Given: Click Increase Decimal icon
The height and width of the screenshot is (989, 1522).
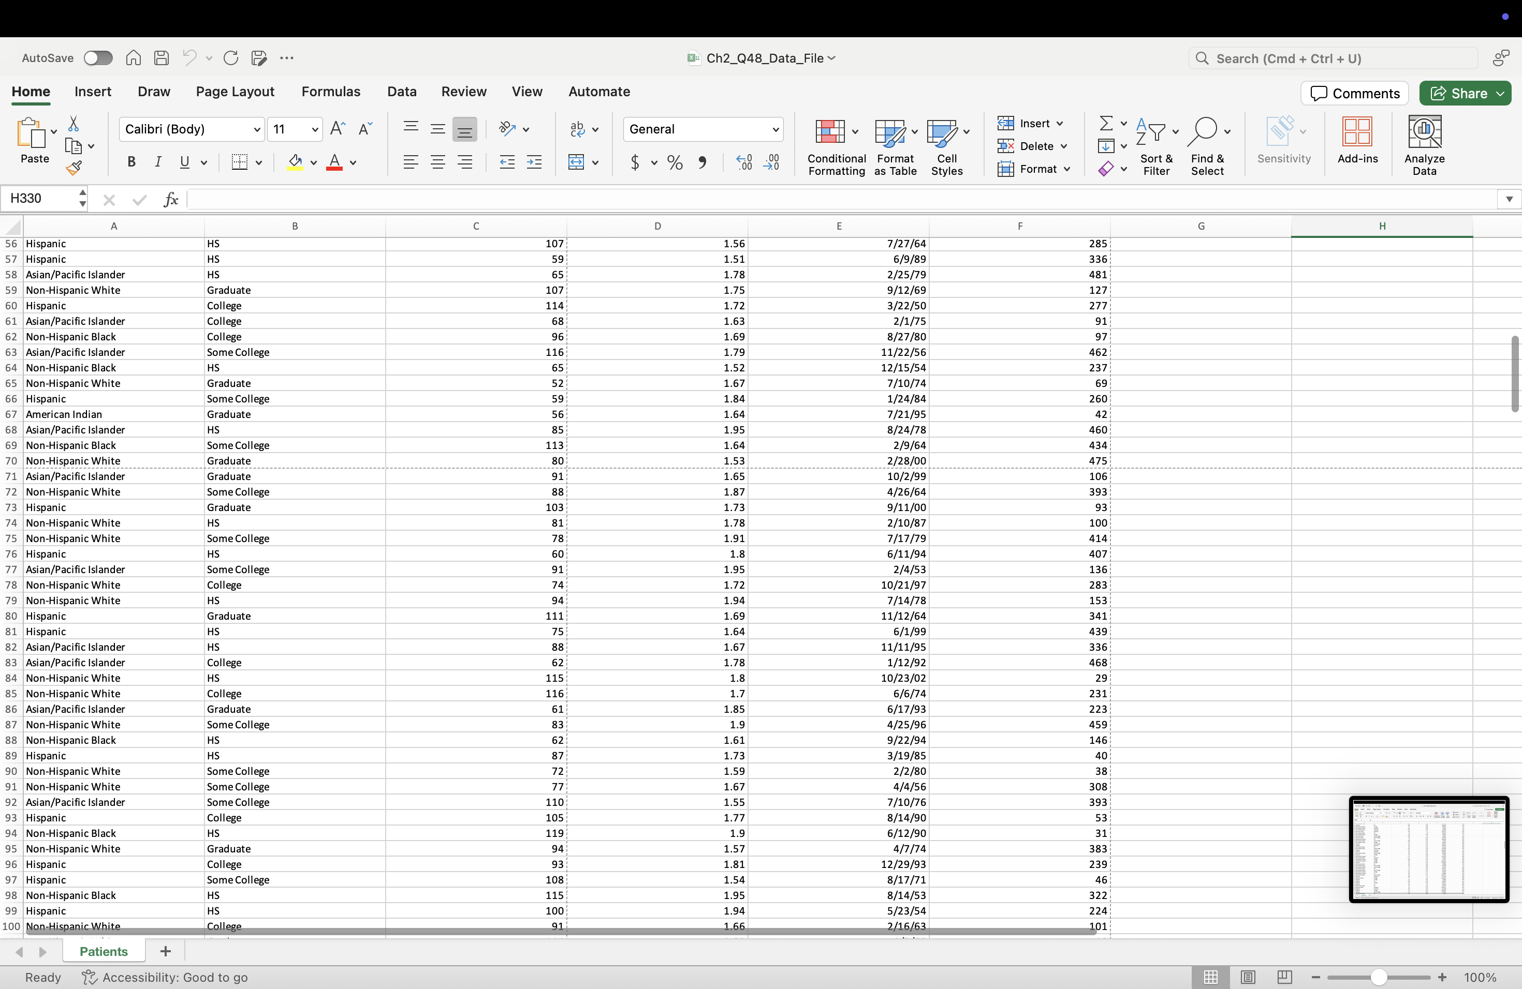Looking at the screenshot, I should pyautogui.click(x=744, y=162).
